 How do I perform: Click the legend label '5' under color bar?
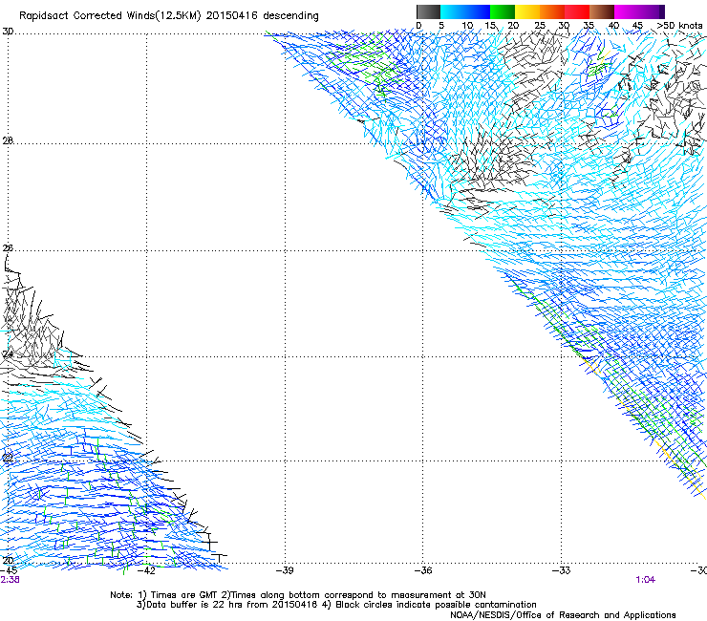click(441, 26)
